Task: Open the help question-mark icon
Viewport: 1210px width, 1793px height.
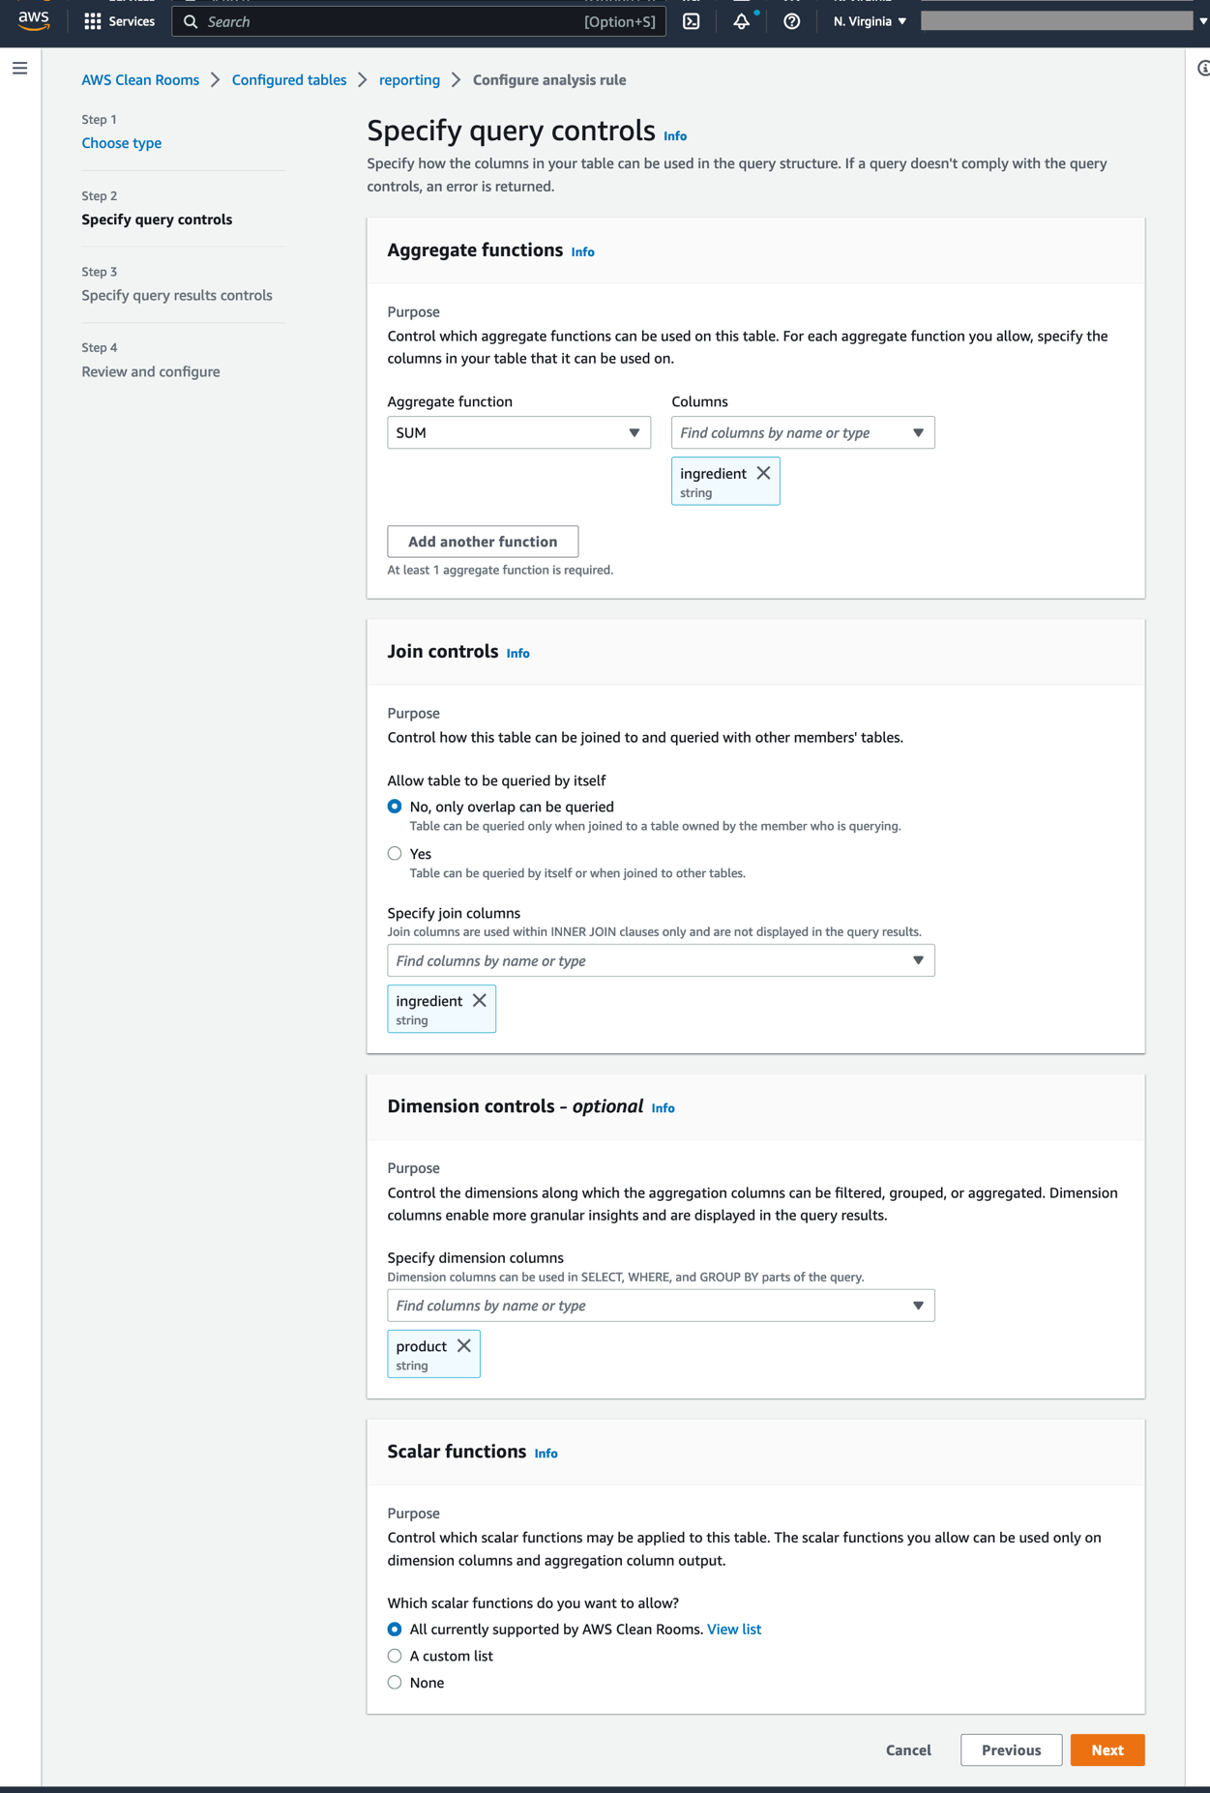Action: click(x=791, y=21)
